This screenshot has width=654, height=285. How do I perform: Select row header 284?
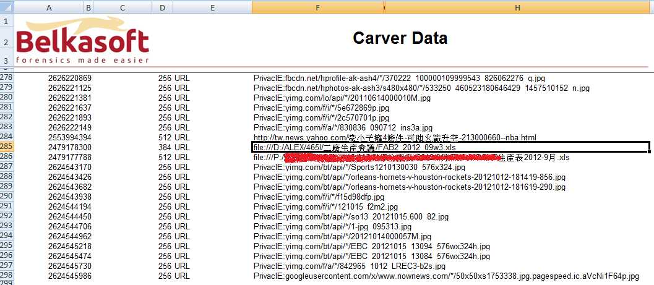point(7,137)
